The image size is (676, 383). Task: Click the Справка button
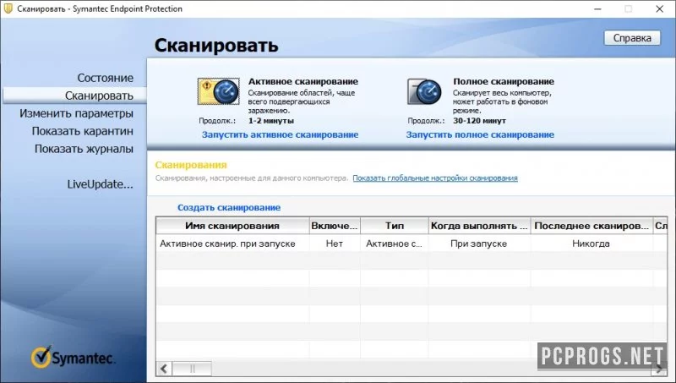[x=632, y=38]
